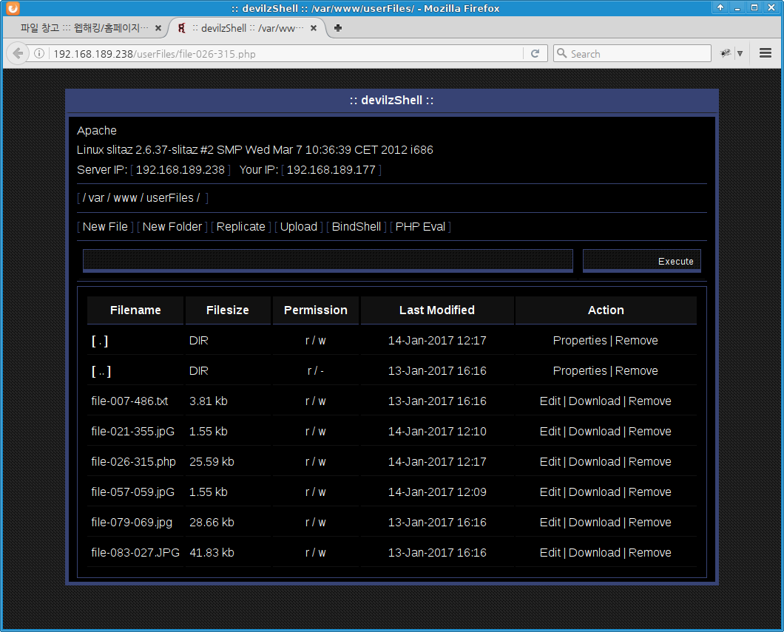Click the Last Modified column header
Image resolution: width=784 pixels, height=632 pixels.
[x=437, y=310]
